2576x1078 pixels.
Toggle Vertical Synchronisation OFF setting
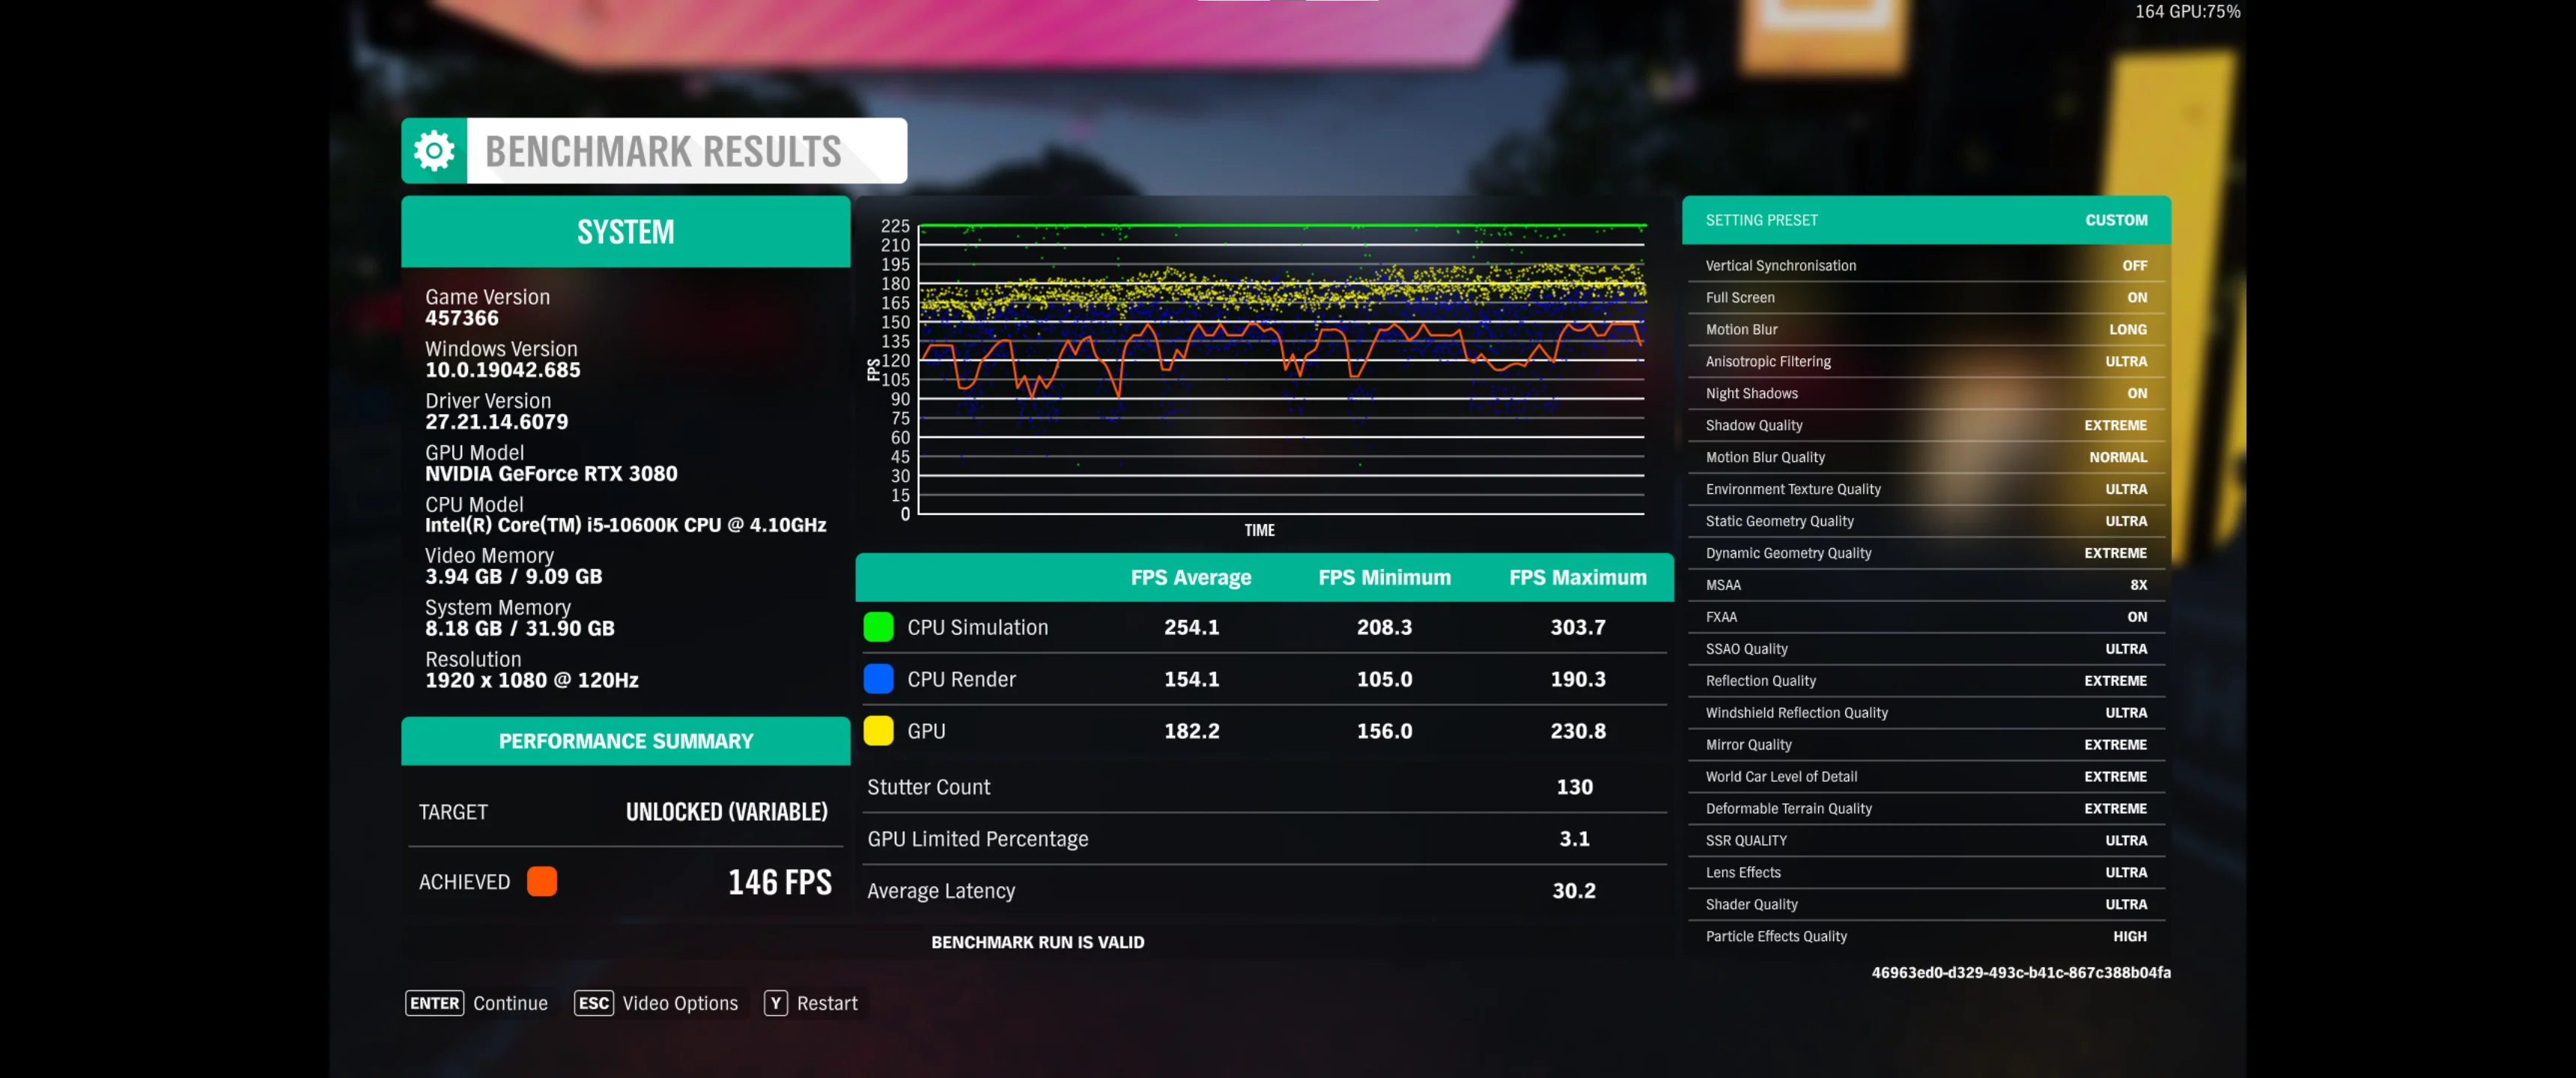click(x=1926, y=265)
